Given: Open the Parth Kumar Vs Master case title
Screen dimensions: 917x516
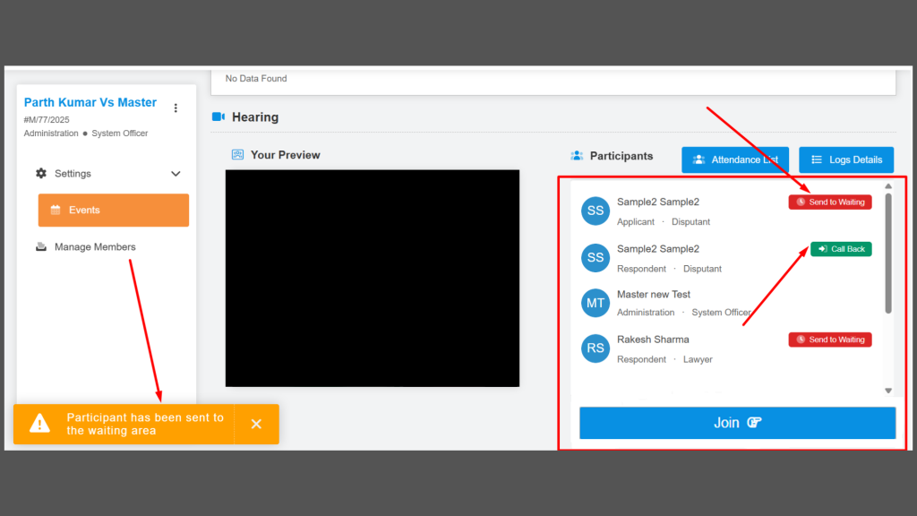Looking at the screenshot, I should (90, 103).
